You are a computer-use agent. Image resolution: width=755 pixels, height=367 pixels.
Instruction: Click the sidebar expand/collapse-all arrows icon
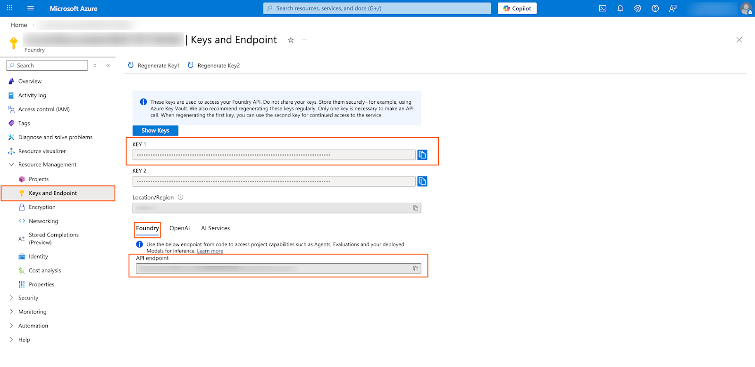pos(95,66)
